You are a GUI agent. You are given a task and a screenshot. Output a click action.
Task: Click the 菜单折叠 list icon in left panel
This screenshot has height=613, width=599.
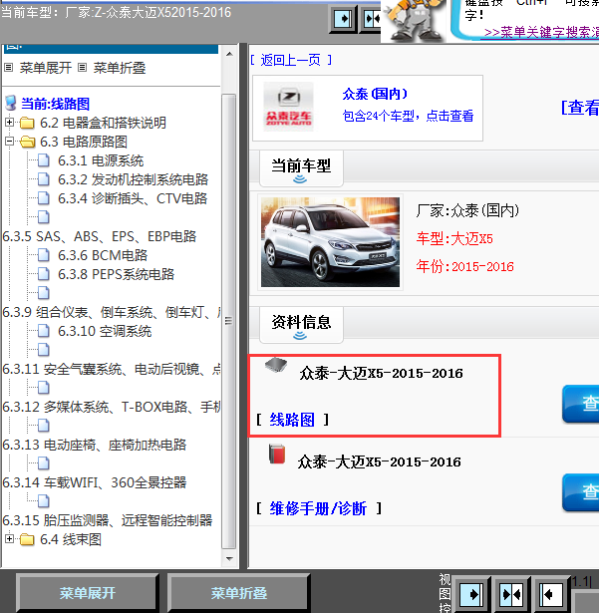point(82,68)
